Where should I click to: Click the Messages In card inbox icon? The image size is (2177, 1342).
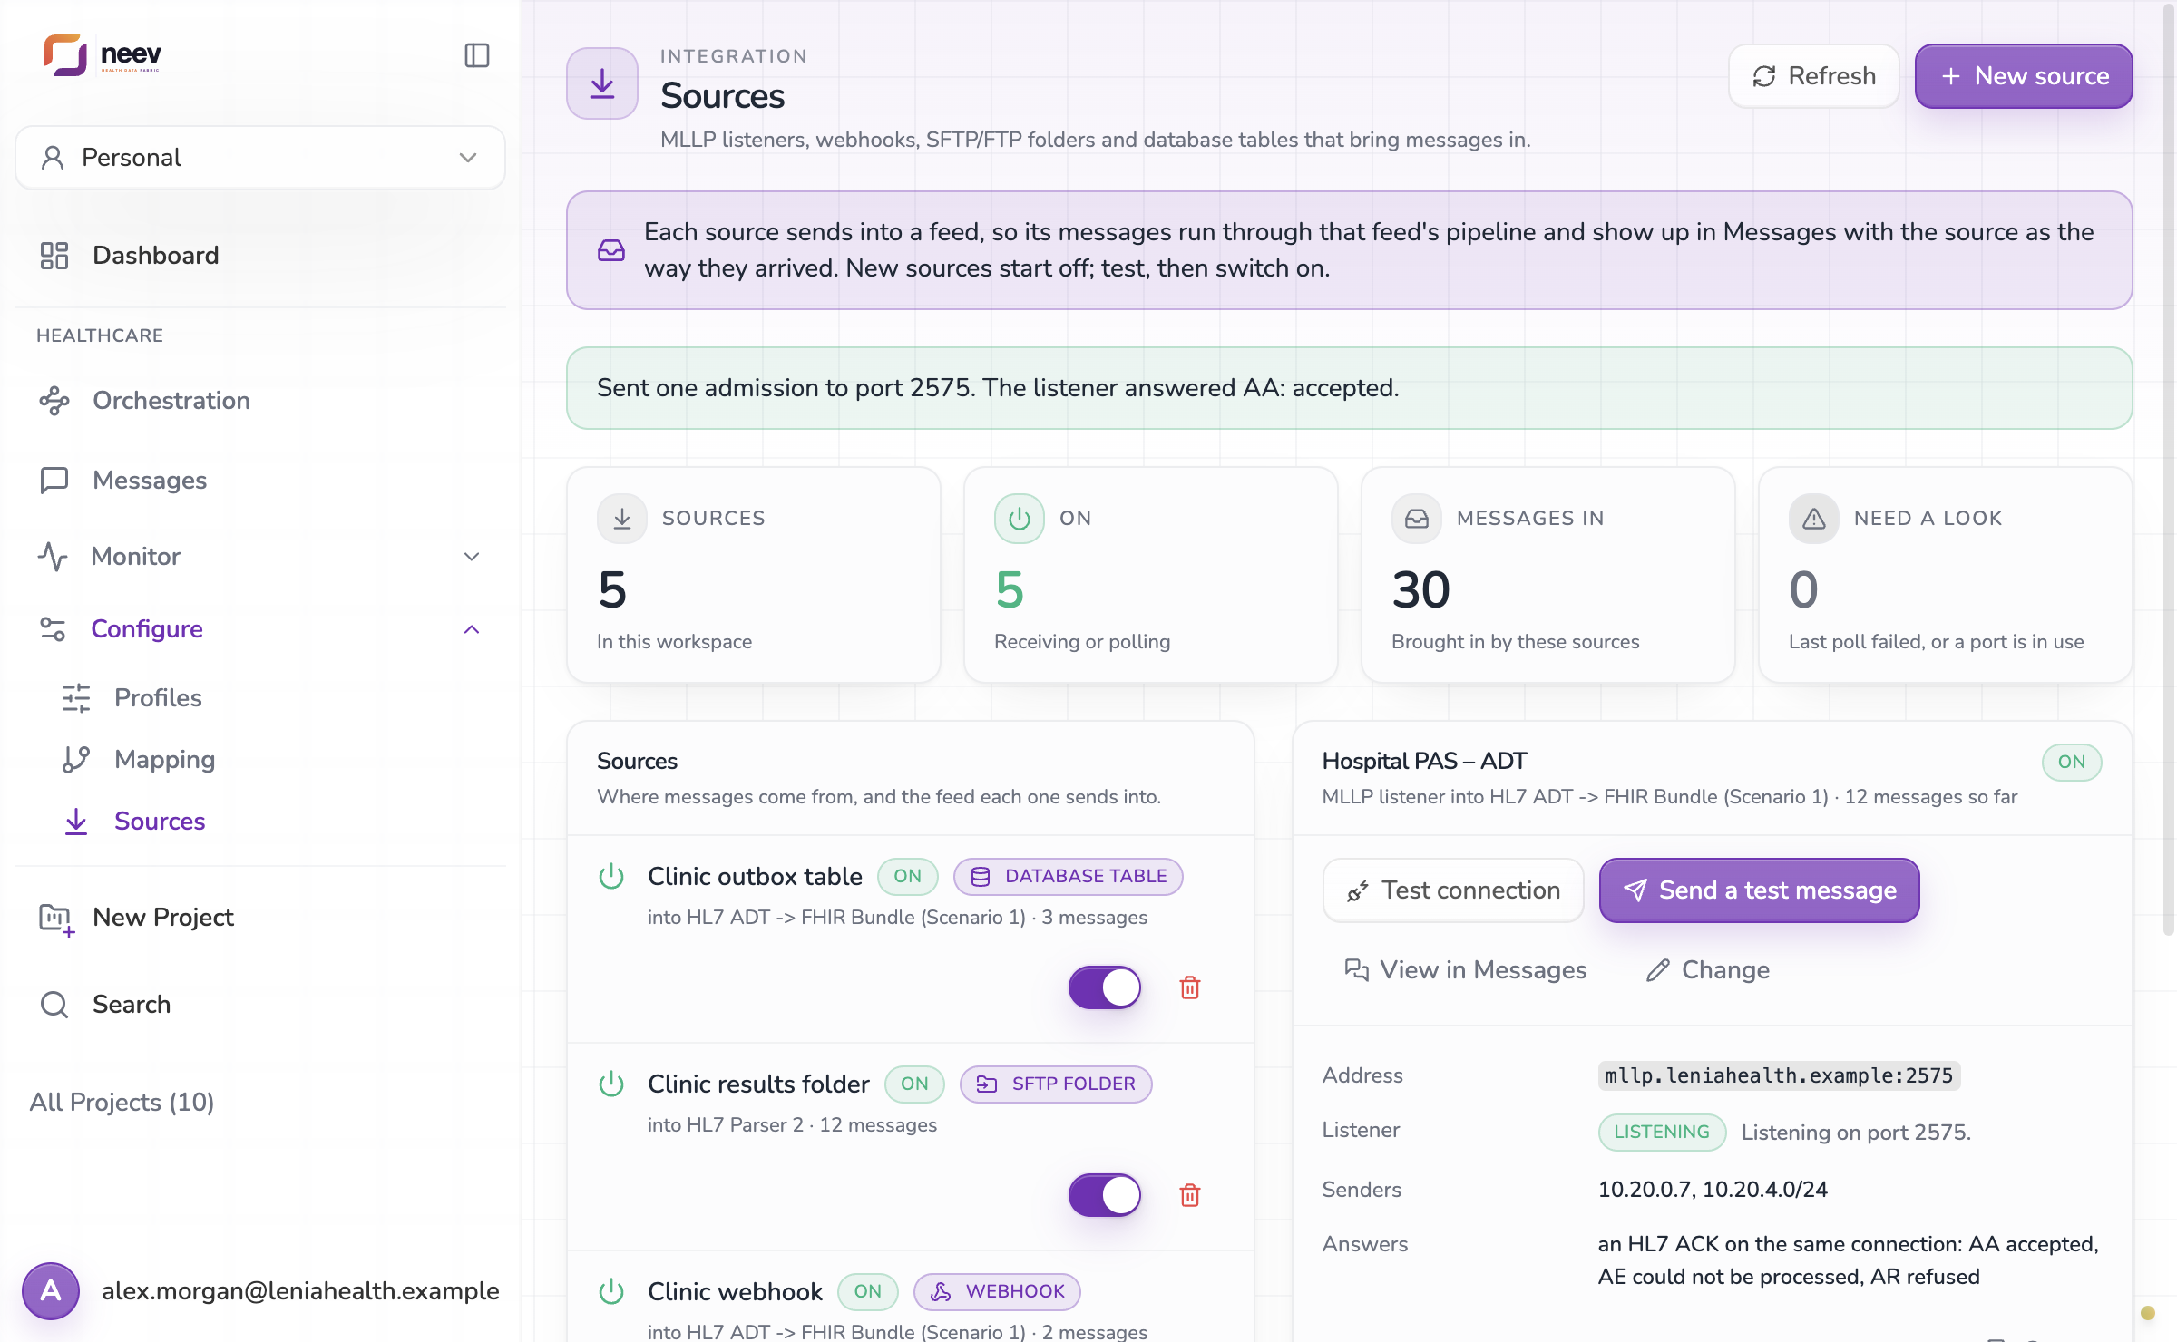coord(1417,519)
